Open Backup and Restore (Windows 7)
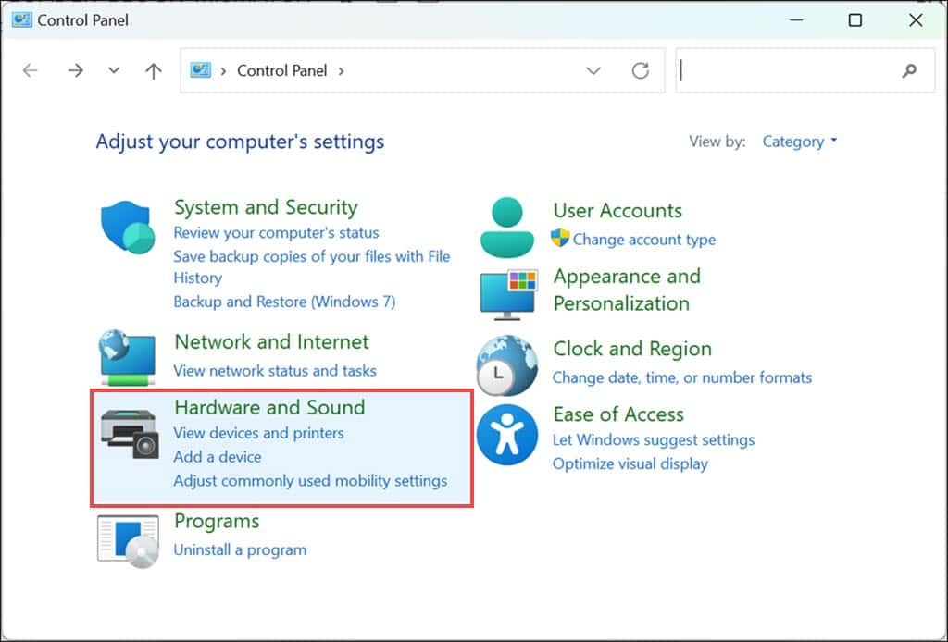The width and height of the screenshot is (948, 642). [284, 302]
